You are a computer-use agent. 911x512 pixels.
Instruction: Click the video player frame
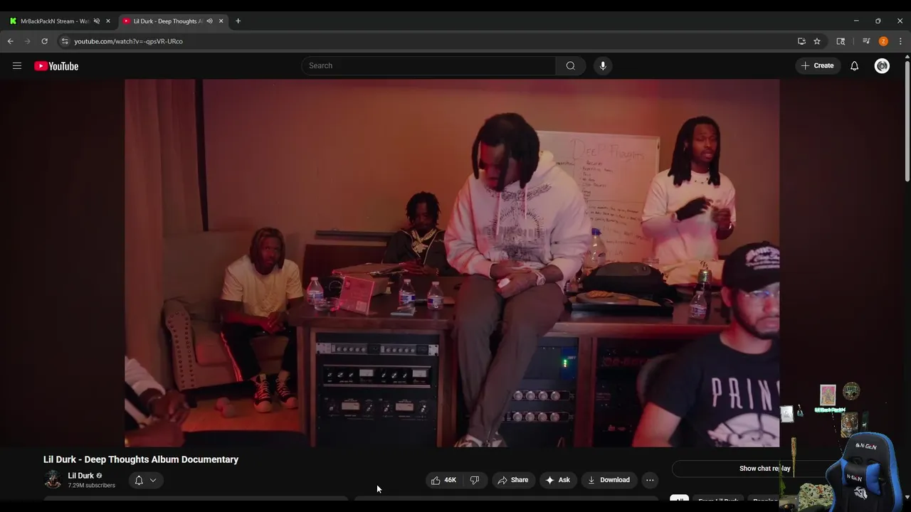(x=452, y=263)
